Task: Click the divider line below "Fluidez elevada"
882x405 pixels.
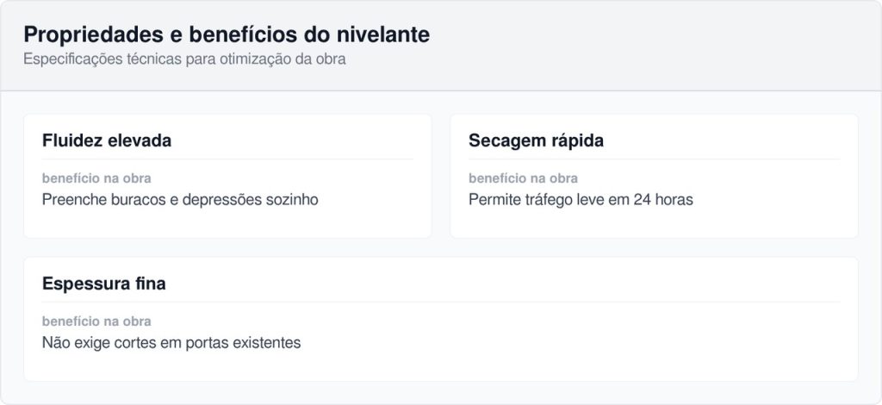Action: pos(227,159)
